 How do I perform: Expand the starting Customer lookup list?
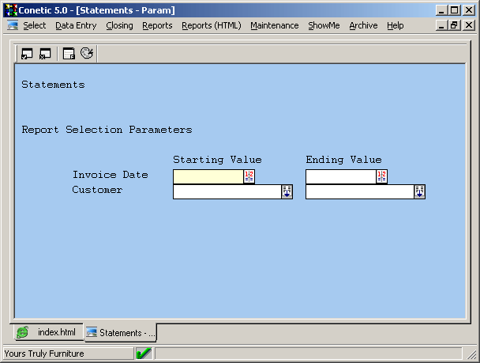287,191
